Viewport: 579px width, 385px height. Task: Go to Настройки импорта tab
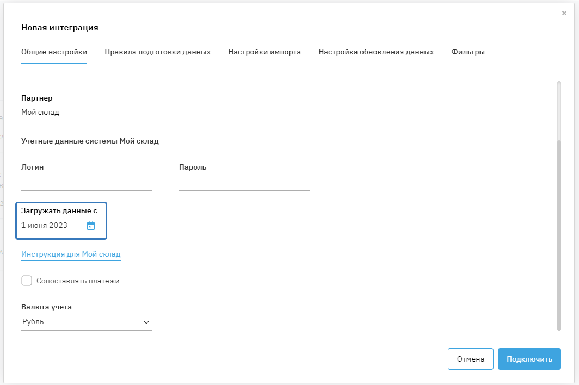(x=264, y=52)
